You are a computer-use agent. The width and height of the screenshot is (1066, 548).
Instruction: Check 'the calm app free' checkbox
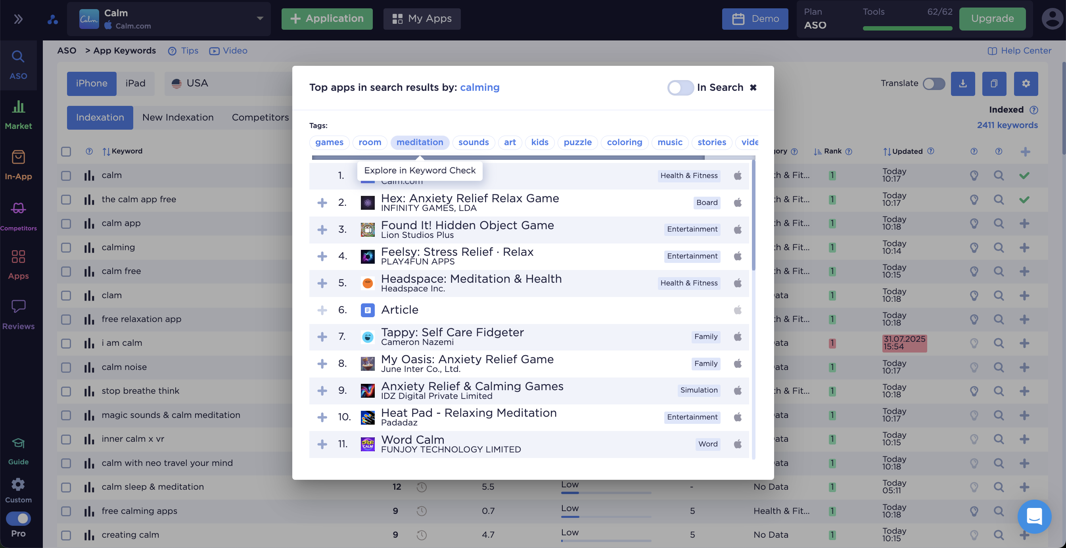[x=66, y=199]
